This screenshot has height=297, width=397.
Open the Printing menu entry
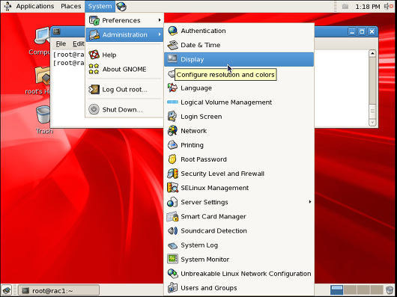(239, 145)
